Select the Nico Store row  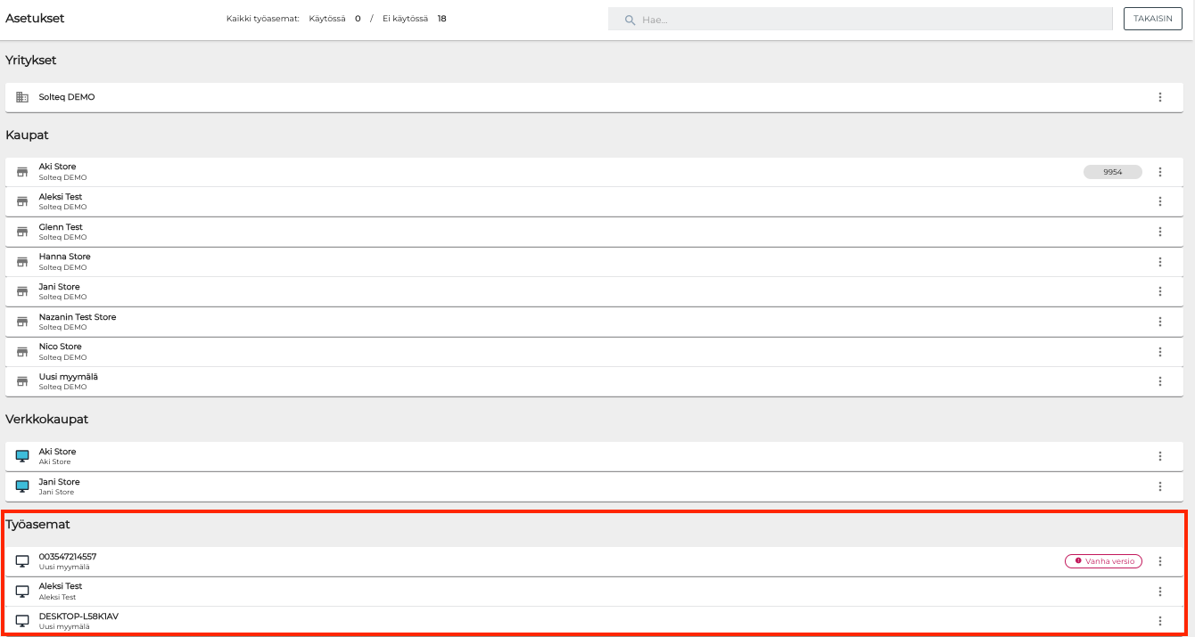[535, 351]
